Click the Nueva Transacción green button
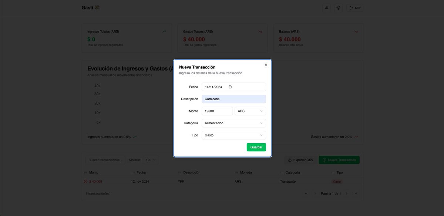Image resolution: width=444 pixels, height=216 pixels. [x=339, y=160]
